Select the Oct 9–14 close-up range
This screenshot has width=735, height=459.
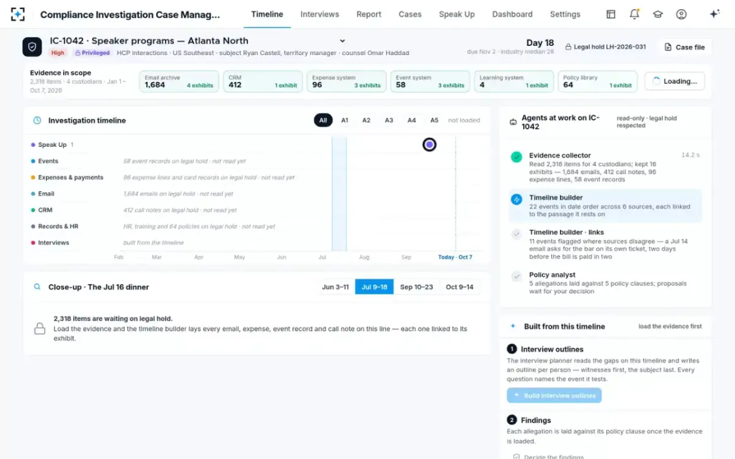click(459, 287)
